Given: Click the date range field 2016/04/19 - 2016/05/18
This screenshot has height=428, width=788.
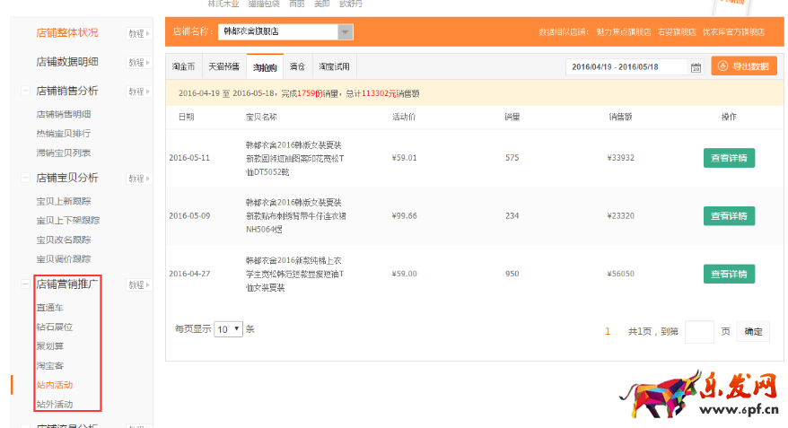Looking at the screenshot, I should coord(626,67).
